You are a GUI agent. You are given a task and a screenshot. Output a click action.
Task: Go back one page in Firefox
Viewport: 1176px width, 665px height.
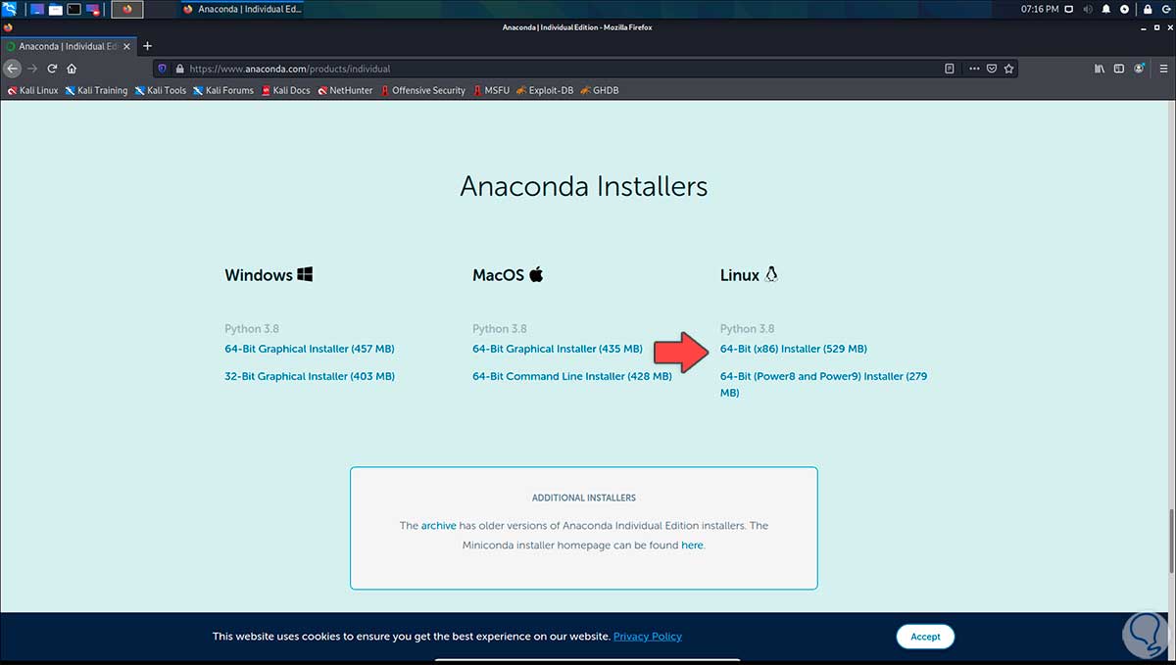pyautogui.click(x=12, y=69)
